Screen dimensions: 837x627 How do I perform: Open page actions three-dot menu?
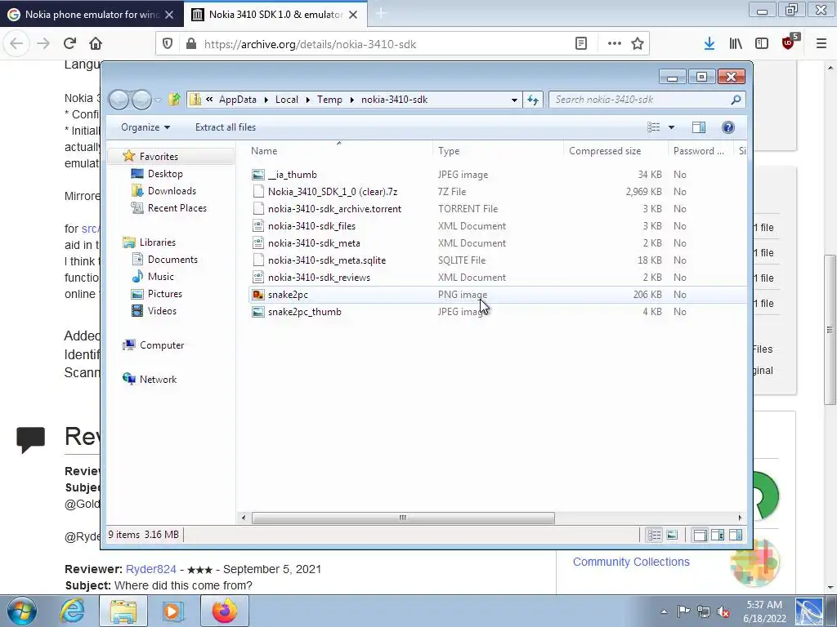click(x=615, y=44)
